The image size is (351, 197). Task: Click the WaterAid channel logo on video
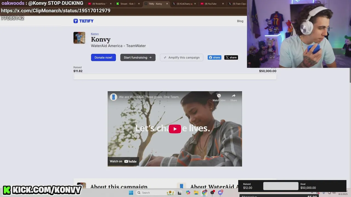tap(114, 97)
